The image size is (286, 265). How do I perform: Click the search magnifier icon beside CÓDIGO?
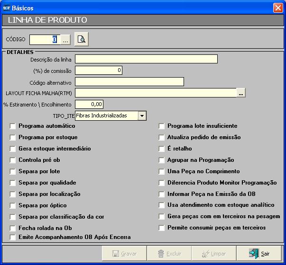coord(82,40)
